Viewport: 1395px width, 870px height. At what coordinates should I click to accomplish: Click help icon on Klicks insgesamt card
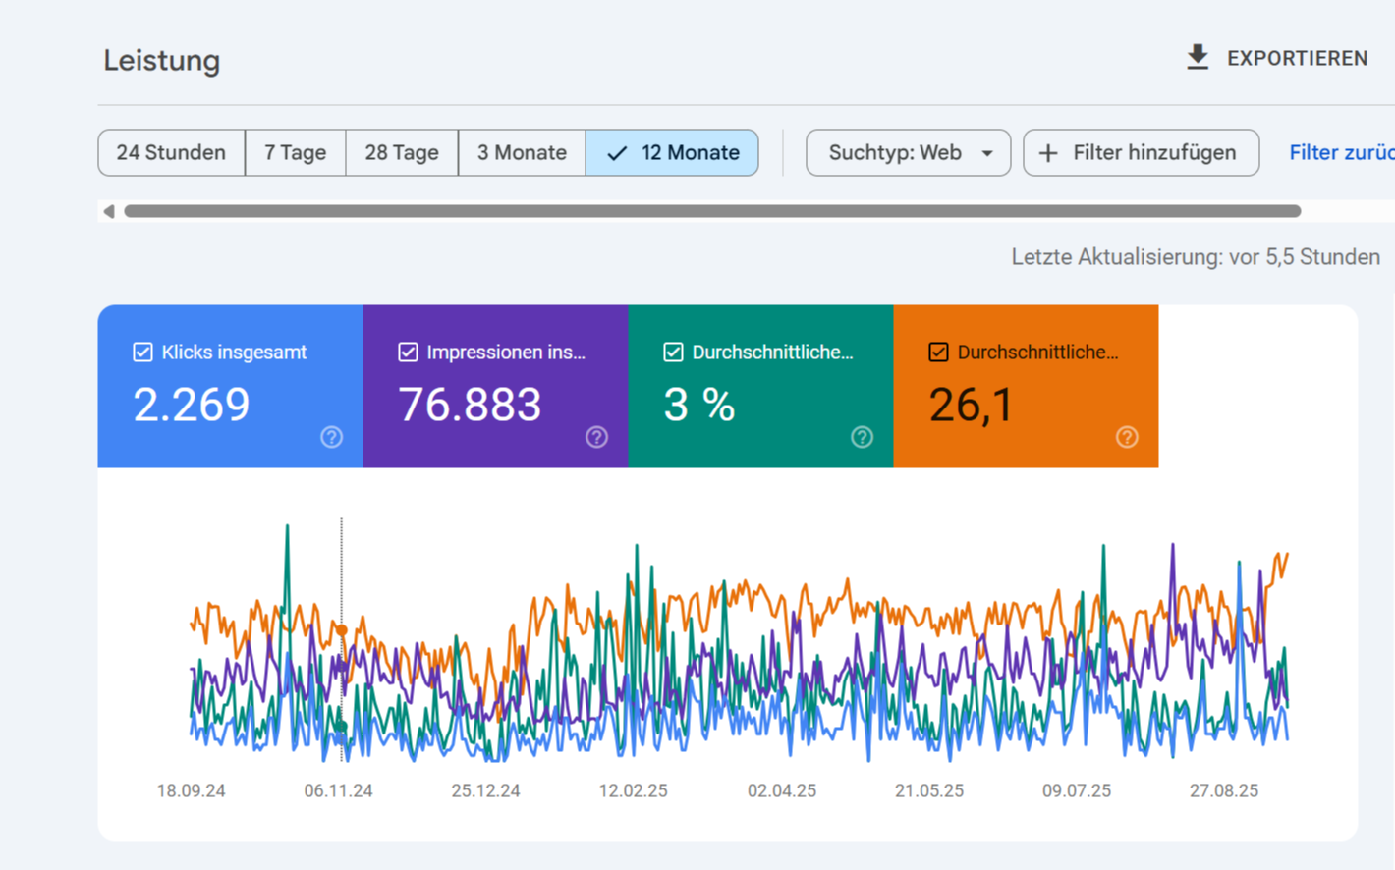click(x=331, y=437)
